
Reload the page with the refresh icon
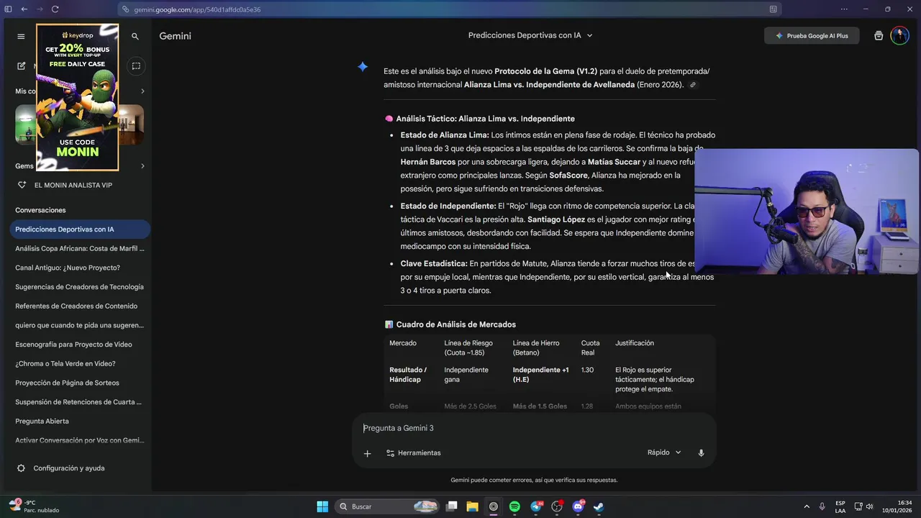tap(55, 9)
